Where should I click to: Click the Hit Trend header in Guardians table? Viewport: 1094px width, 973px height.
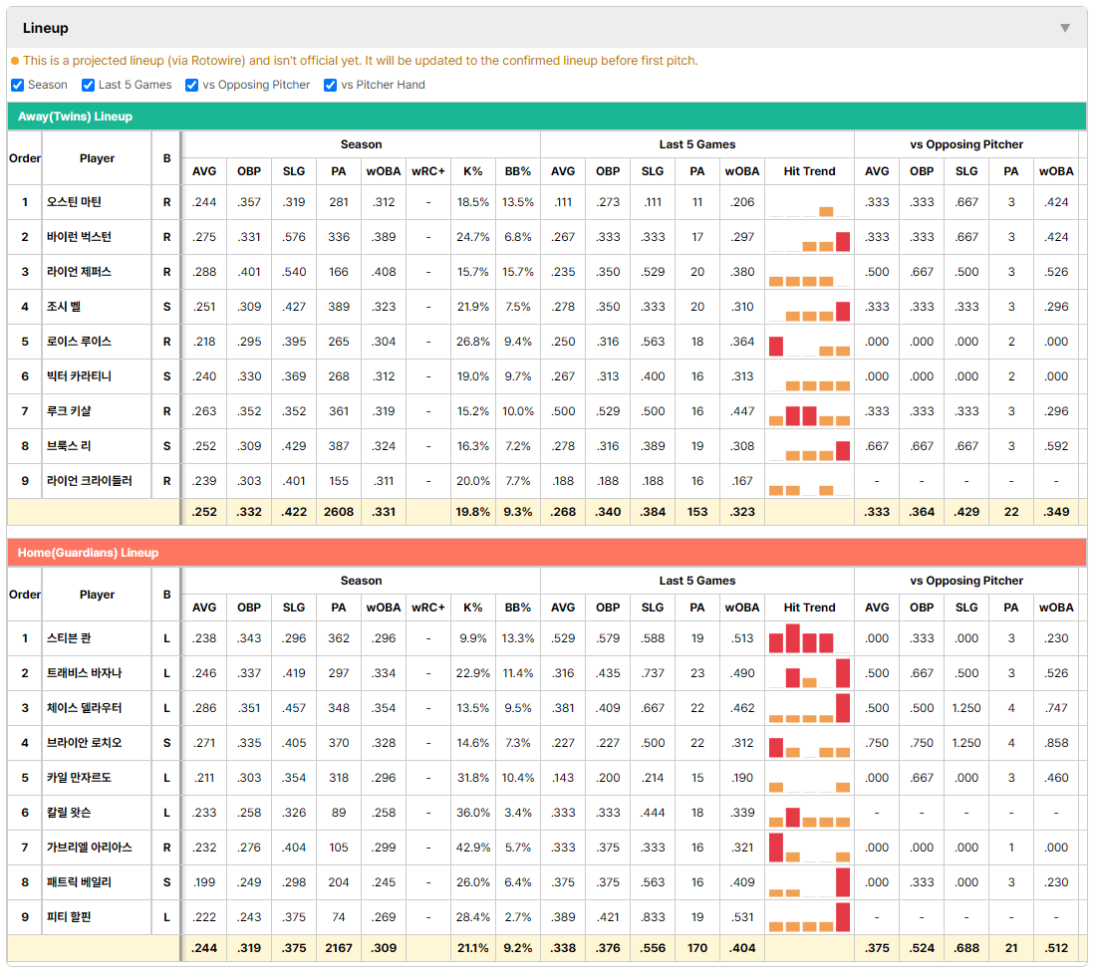point(809,608)
